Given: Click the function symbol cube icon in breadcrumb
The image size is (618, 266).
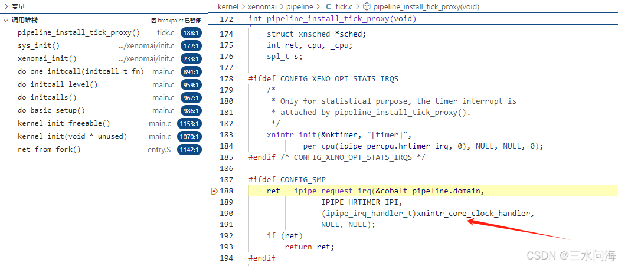Looking at the screenshot, I should point(367,6).
